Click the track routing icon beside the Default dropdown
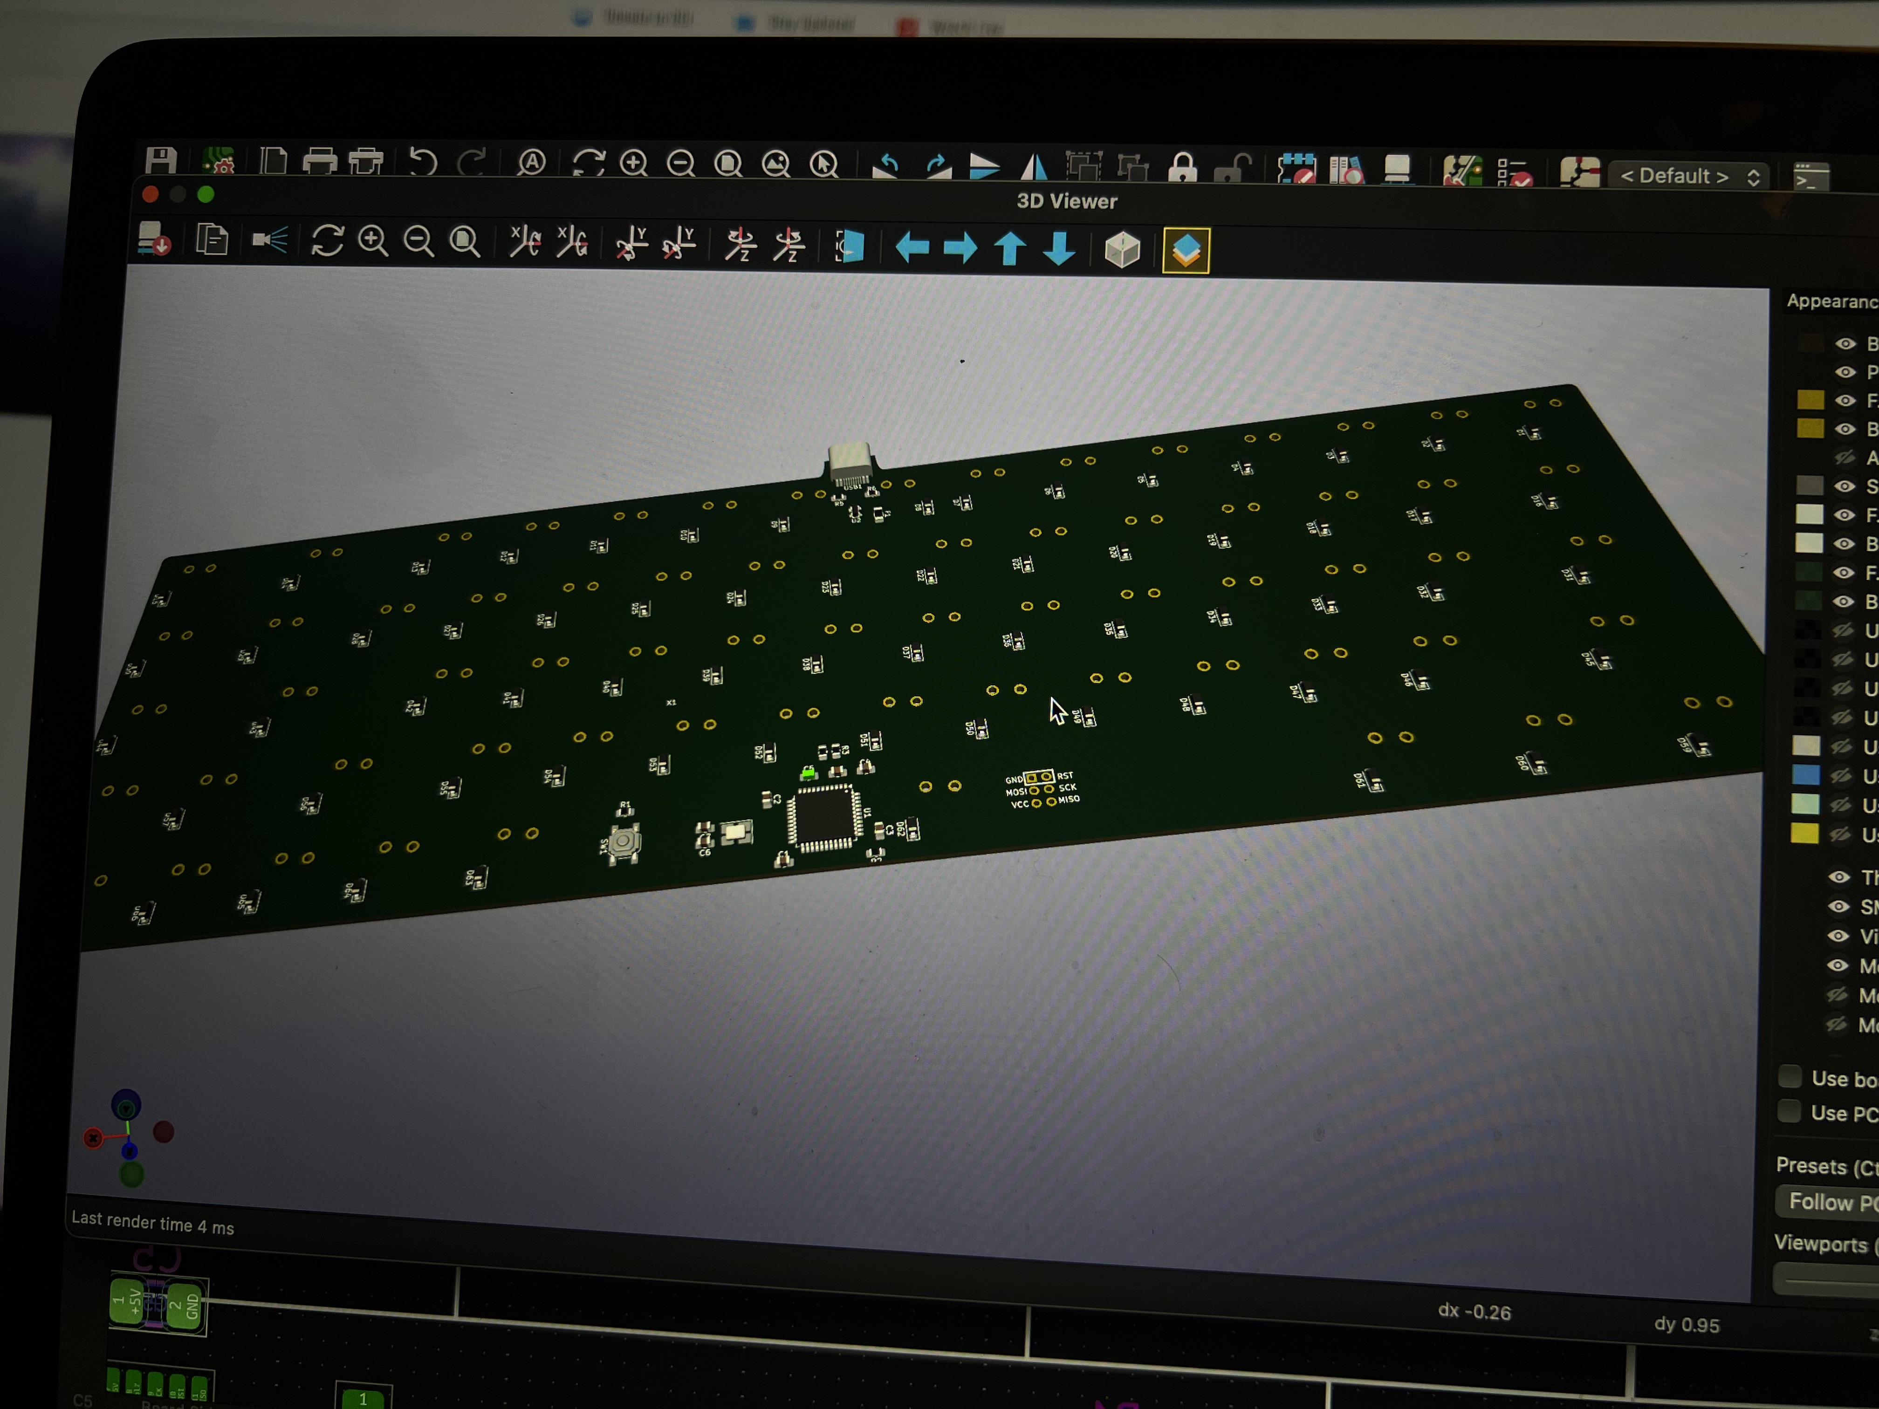The width and height of the screenshot is (1879, 1409). coord(1580,173)
